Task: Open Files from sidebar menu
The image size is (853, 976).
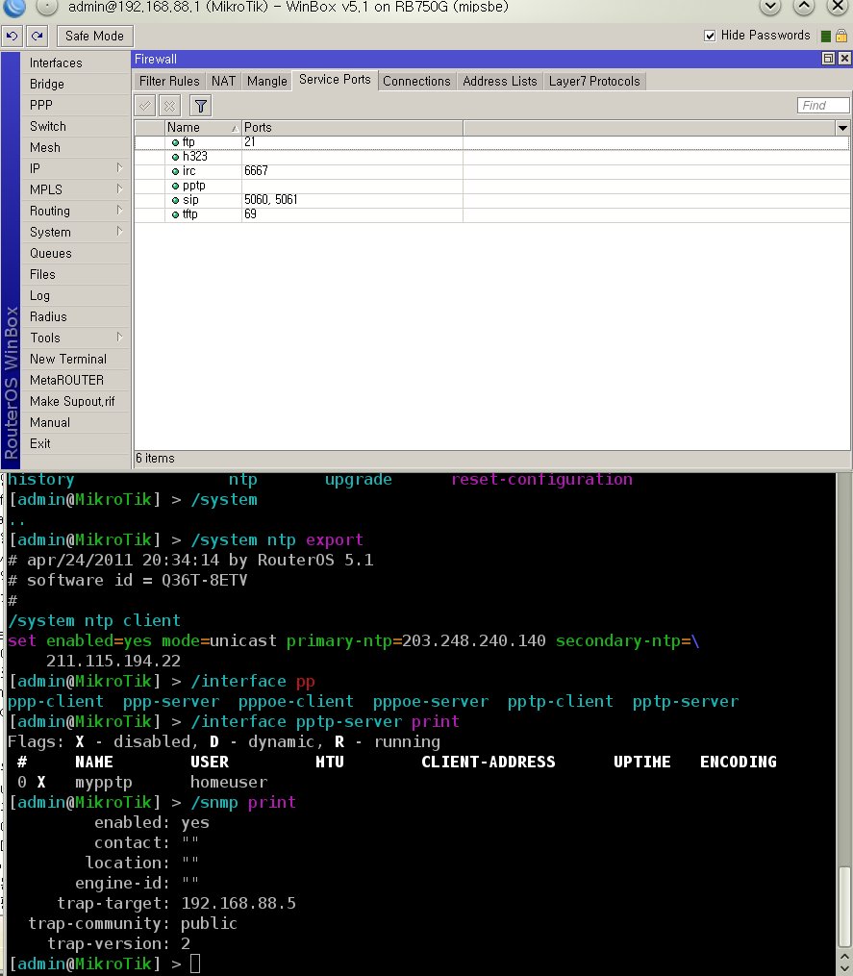Action: pyautogui.click(x=75, y=274)
